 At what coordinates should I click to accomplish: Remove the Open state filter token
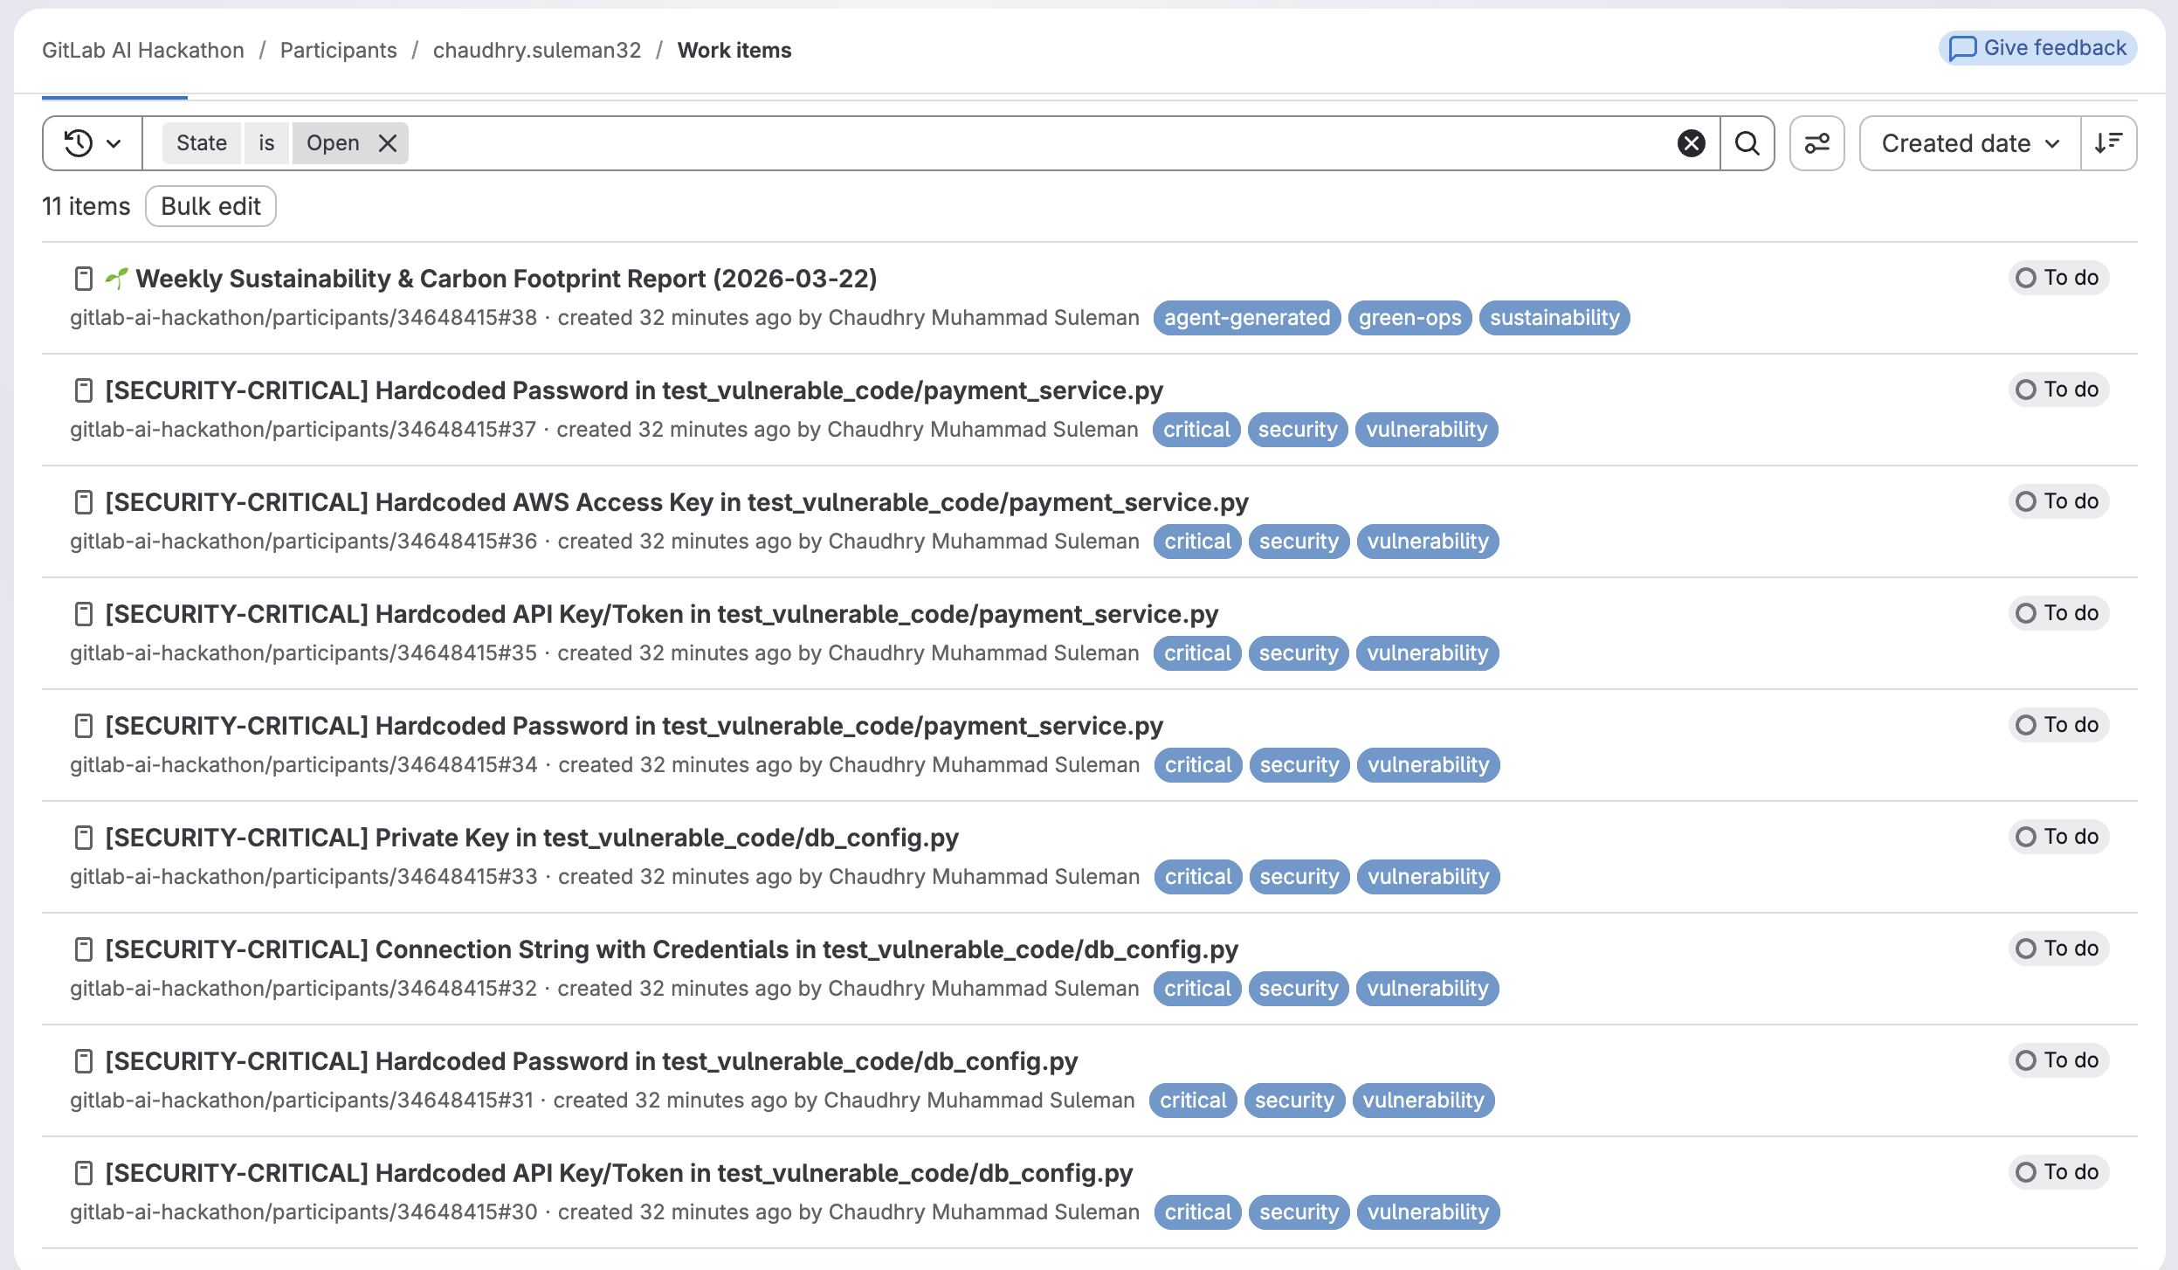(x=388, y=143)
